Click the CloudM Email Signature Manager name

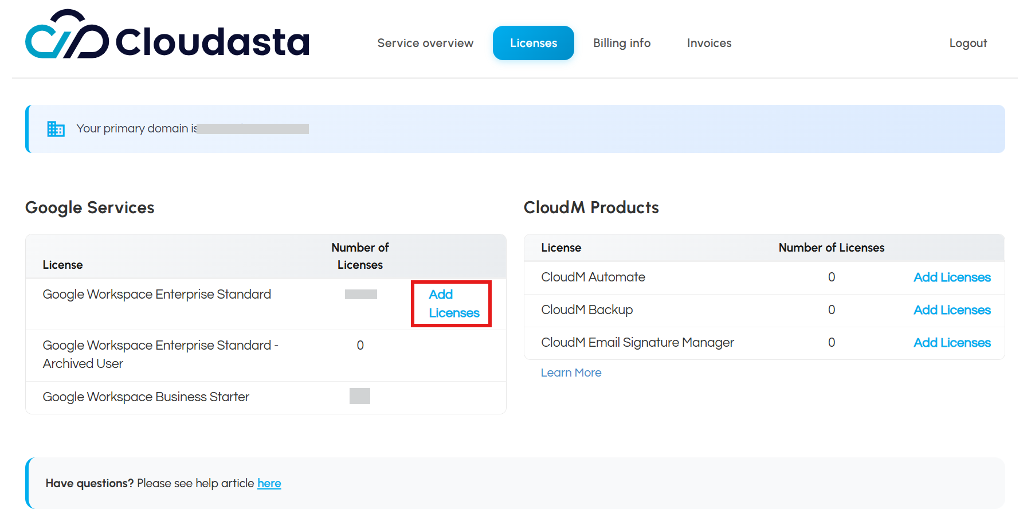point(637,343)
